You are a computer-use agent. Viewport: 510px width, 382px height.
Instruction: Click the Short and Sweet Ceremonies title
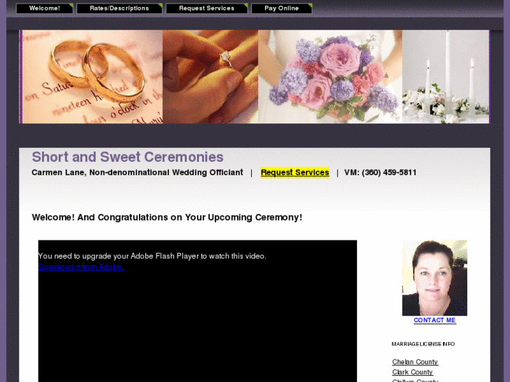128,157
